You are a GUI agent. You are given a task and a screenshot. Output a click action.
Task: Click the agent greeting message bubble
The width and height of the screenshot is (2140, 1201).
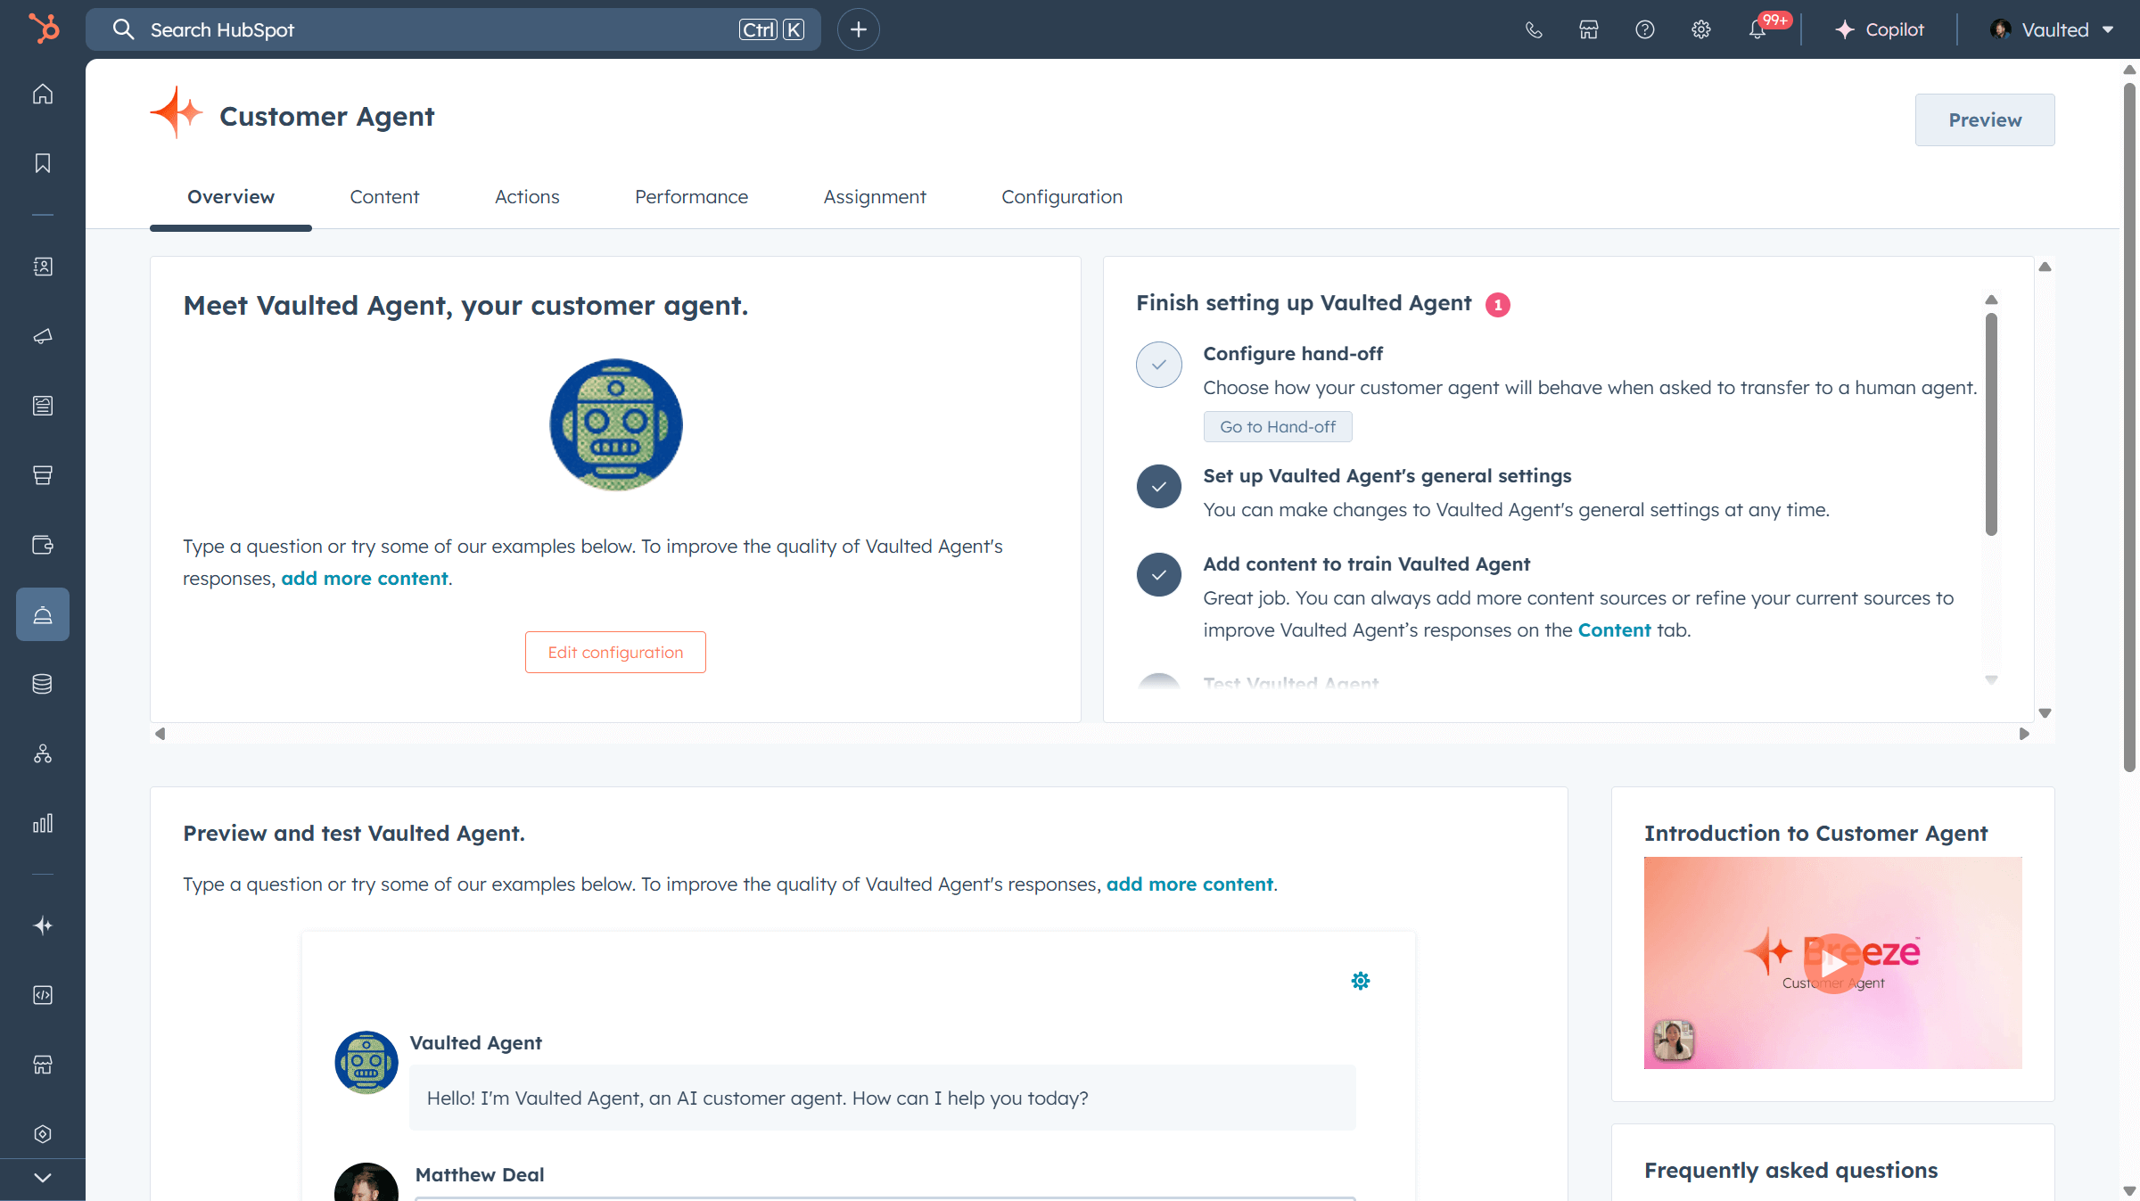883,1098
